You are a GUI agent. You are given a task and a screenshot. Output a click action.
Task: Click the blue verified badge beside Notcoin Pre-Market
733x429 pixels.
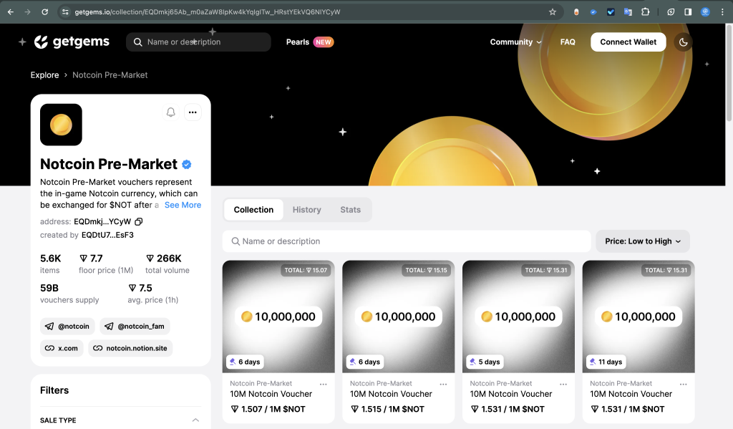(x=186, y=164)
